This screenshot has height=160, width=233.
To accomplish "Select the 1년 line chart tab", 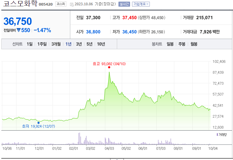I will pyautogui.click(x=68, y=44).
